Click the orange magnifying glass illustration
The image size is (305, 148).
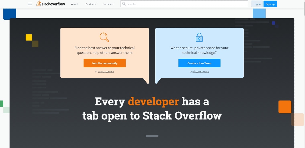[104, 37]
